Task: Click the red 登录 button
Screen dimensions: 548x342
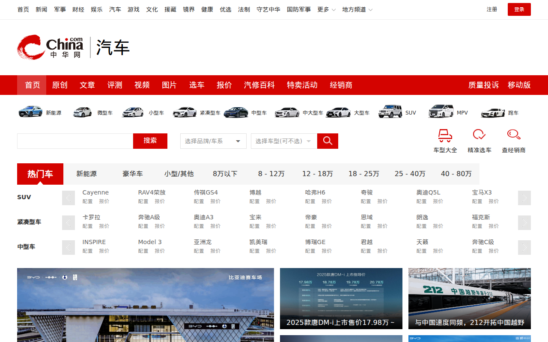Action: pos(519,9)
